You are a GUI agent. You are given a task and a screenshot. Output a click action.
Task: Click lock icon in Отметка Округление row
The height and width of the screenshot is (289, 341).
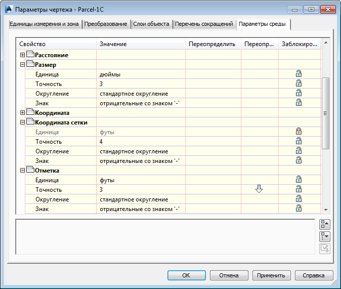click(299, 199)
